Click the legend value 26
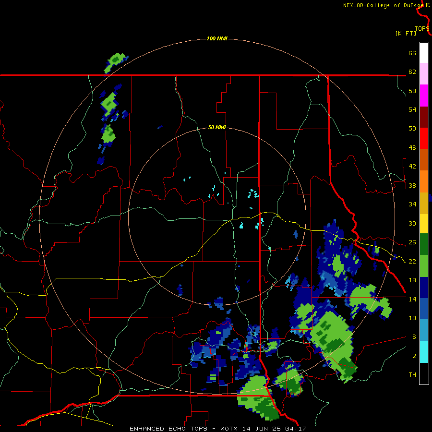This screenshot has width=432, height=432. click(412, 242)
